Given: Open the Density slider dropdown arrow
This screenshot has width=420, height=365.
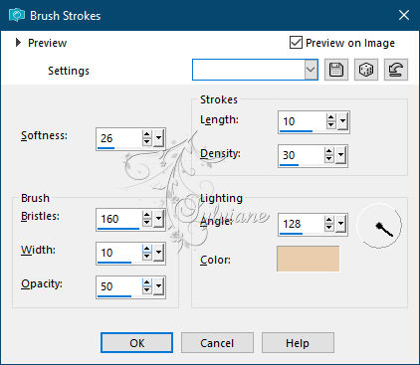Looking at the screenshot, I should click(x=340, y=155).
